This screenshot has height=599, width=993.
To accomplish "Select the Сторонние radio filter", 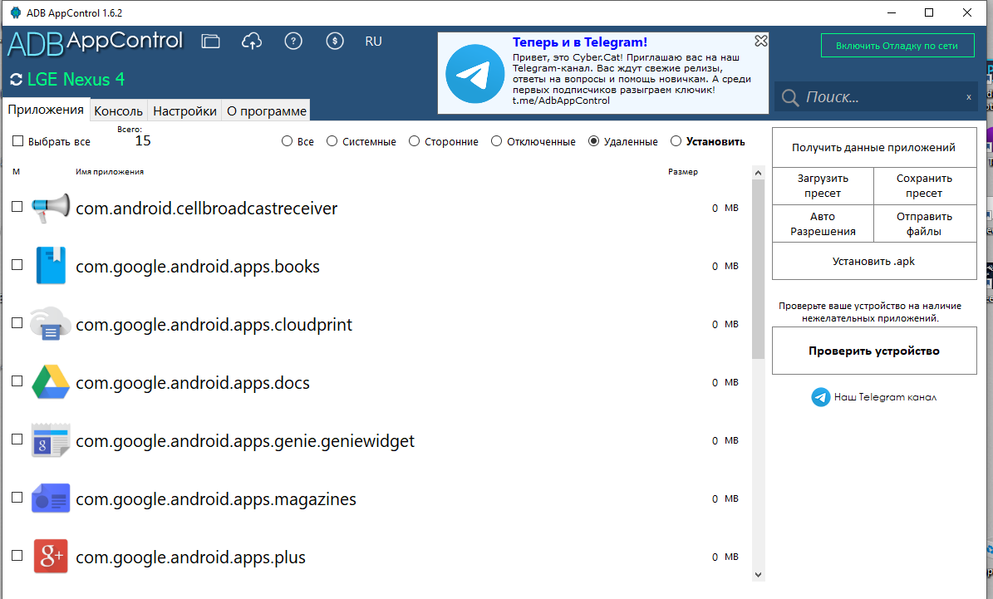I will [414, 141].
